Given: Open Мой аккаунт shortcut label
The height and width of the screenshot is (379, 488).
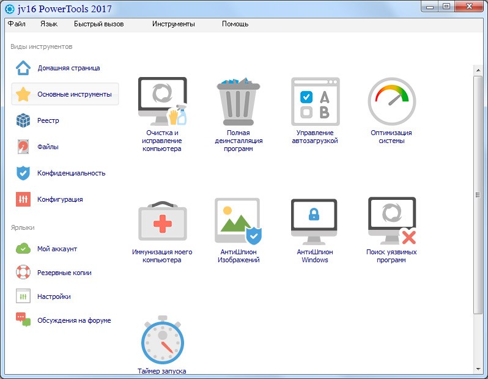Looking at the screenshot, I should click(57, 249).
